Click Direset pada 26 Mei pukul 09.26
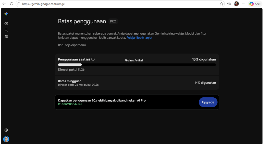 pos(78,85)
